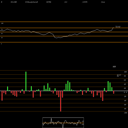Click the 'SI(TM)' header text

pyautogui.click(x=49, y=2)
